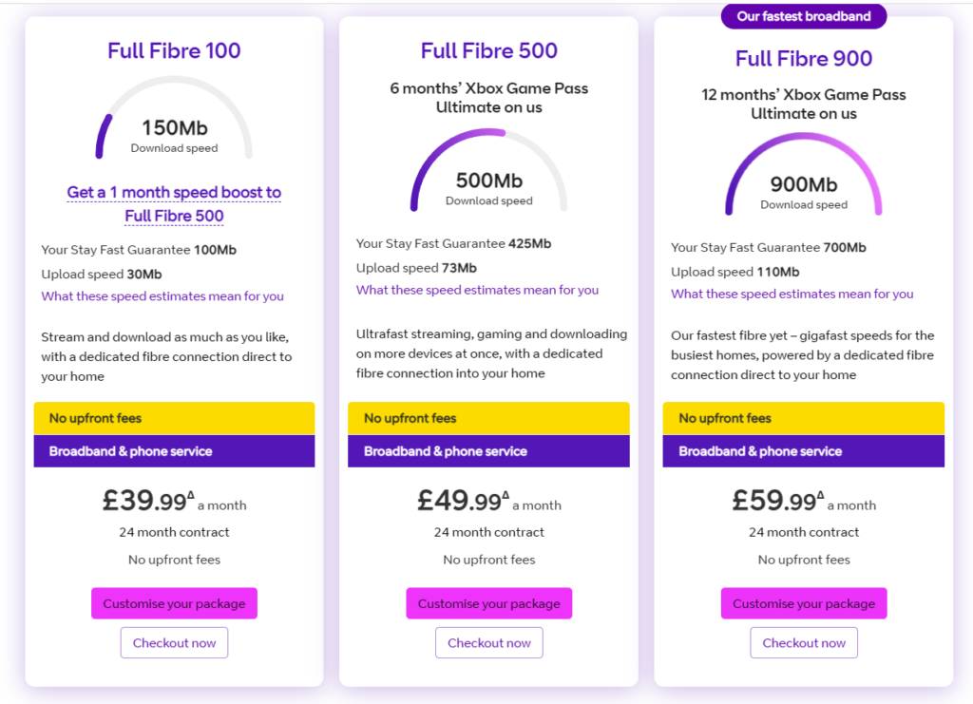
Task: Click speed estimates link on Full Fibre 900 card
Action: [x=791, y=294]
